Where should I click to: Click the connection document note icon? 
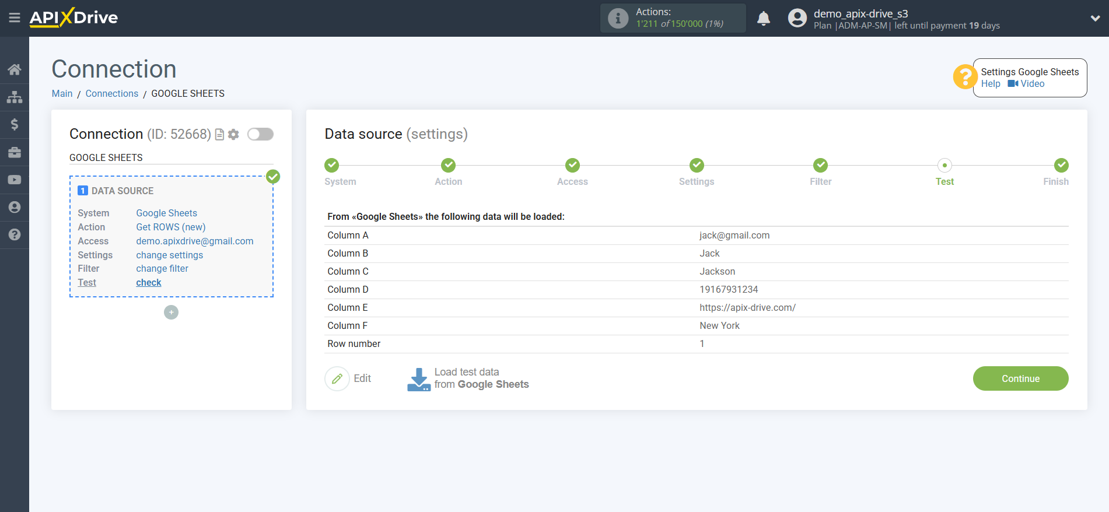coord(220,135)
